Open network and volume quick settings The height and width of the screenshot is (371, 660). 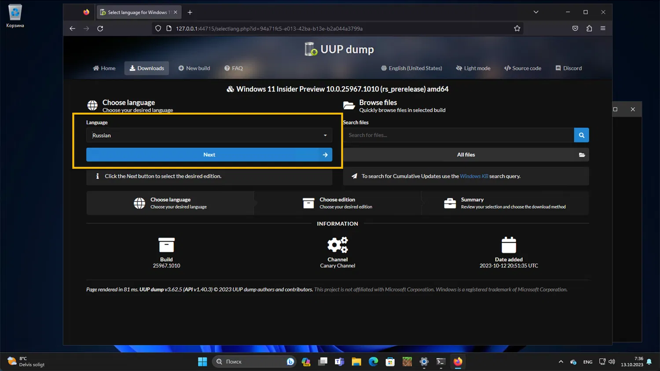click(607, 362)
